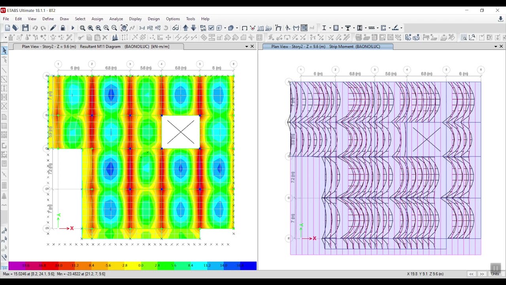This screenshot has width=506, height=285.
Task: Expand the composite beam design dropdown arrow
Action: 377,28
